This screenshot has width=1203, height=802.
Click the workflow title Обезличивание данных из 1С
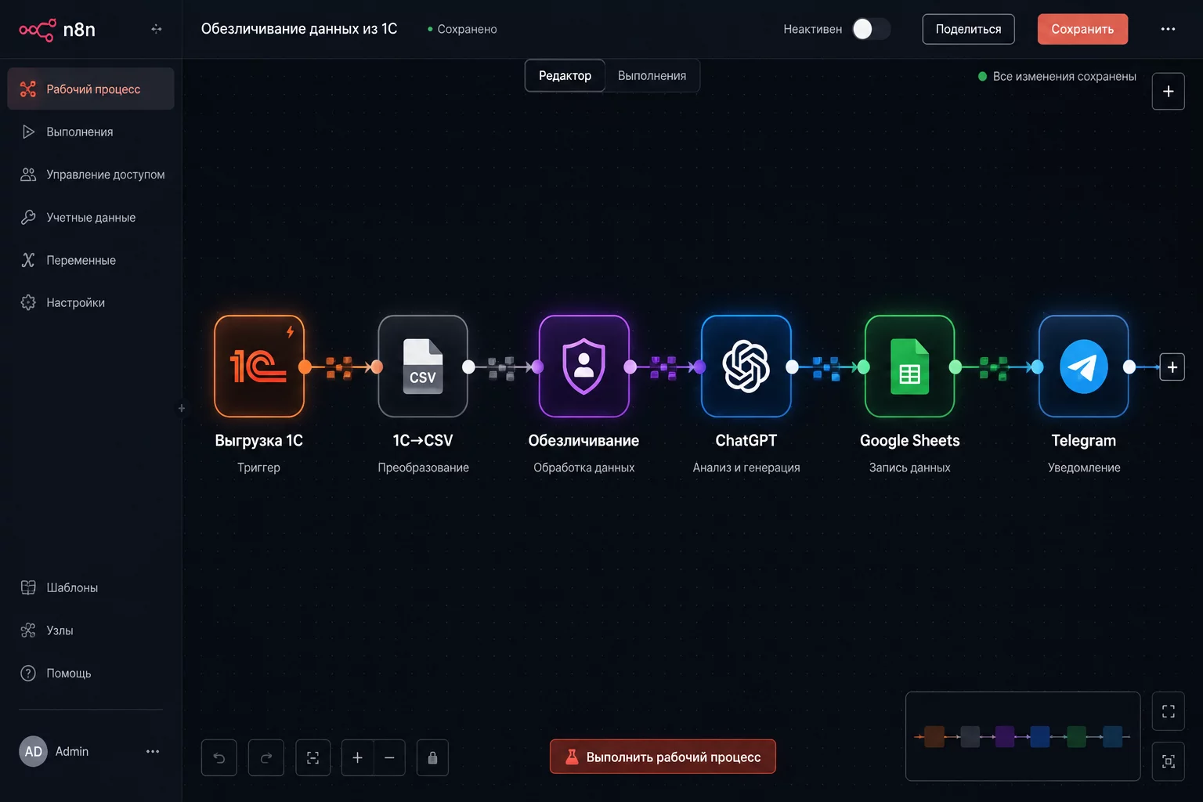(x=299, y=29)
